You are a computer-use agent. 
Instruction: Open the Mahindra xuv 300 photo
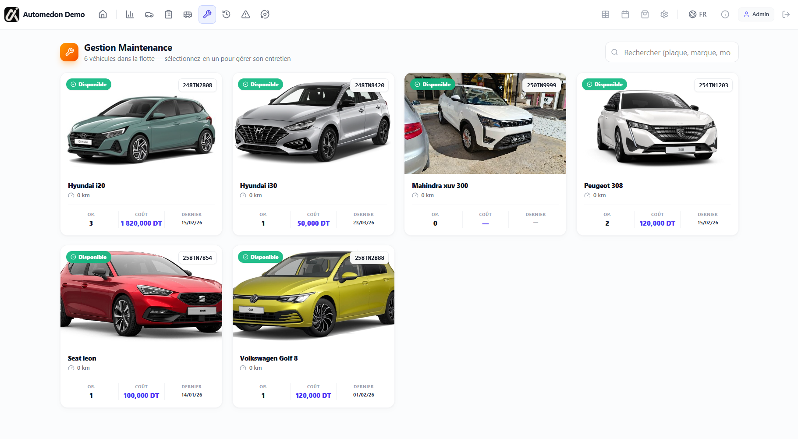[x=485, y=124]
